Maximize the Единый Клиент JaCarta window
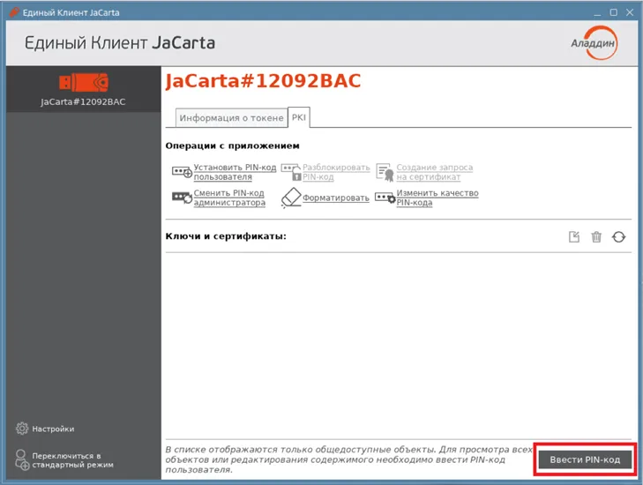 (x=614, y=12)
